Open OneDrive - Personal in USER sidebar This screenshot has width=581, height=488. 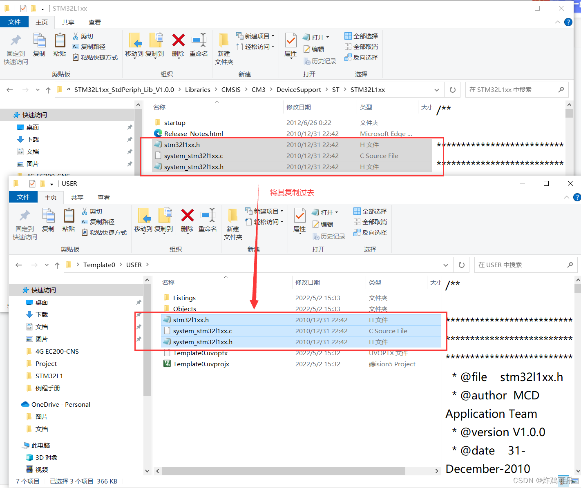(x=60, y=405)
